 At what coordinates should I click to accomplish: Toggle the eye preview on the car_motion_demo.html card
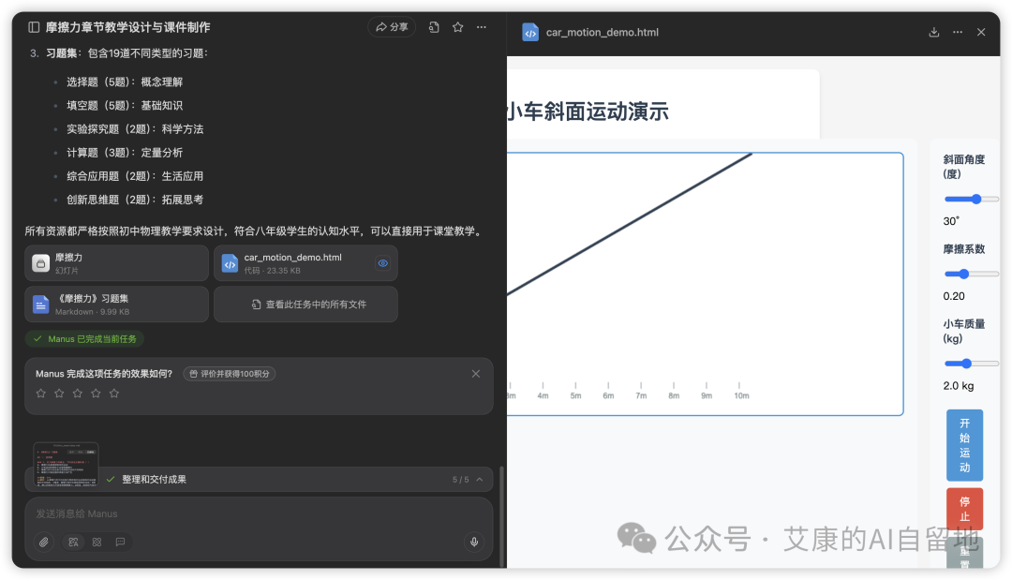(x=382, y=263)
